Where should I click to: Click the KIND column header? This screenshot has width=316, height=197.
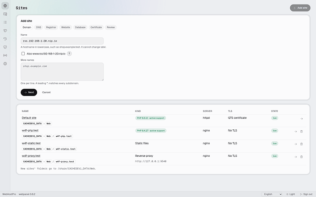tap(138, 111)
